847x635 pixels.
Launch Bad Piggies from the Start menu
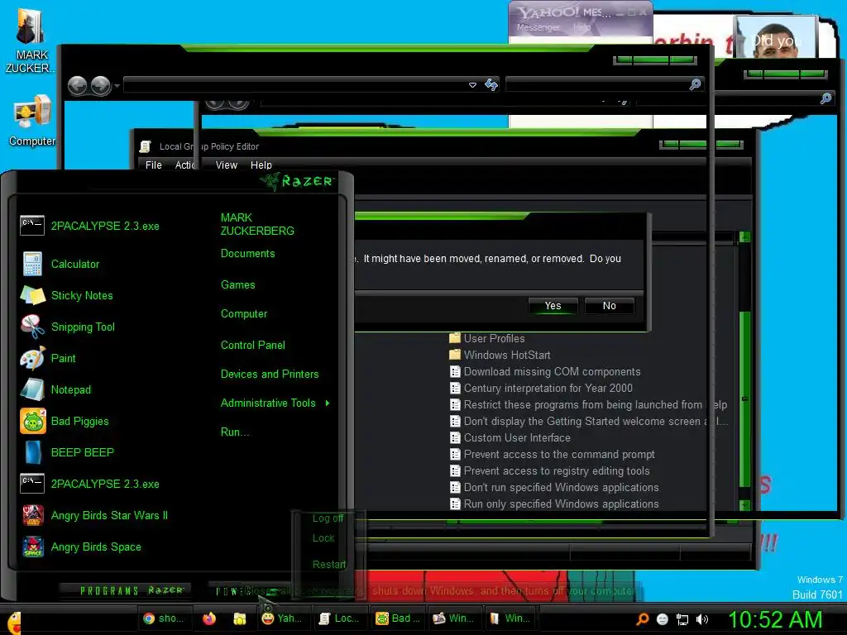pos(65,421)
